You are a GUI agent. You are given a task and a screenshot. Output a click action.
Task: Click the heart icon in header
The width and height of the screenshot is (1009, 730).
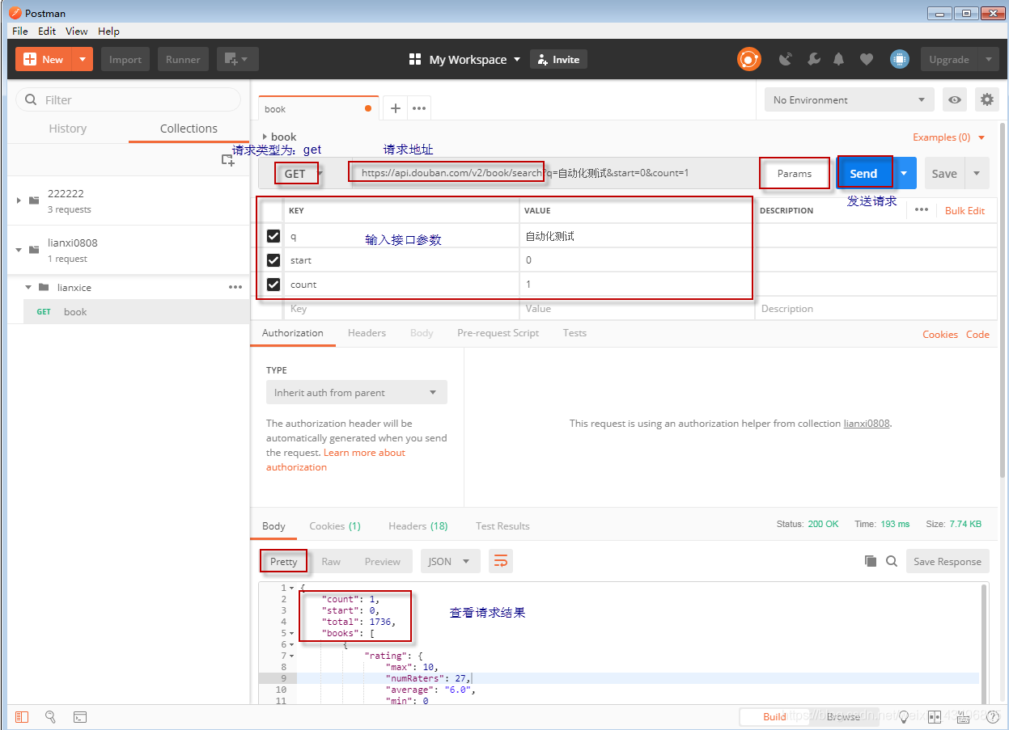point(866,59)
